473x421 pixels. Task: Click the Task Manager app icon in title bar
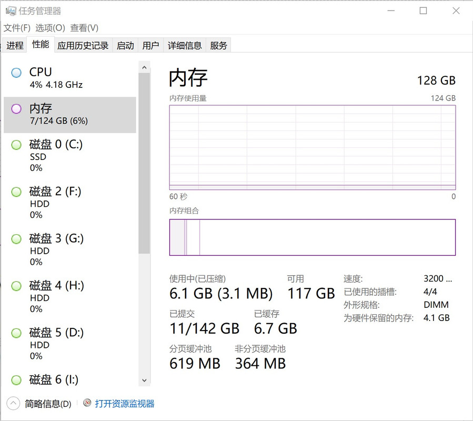[x=11, y=11]
